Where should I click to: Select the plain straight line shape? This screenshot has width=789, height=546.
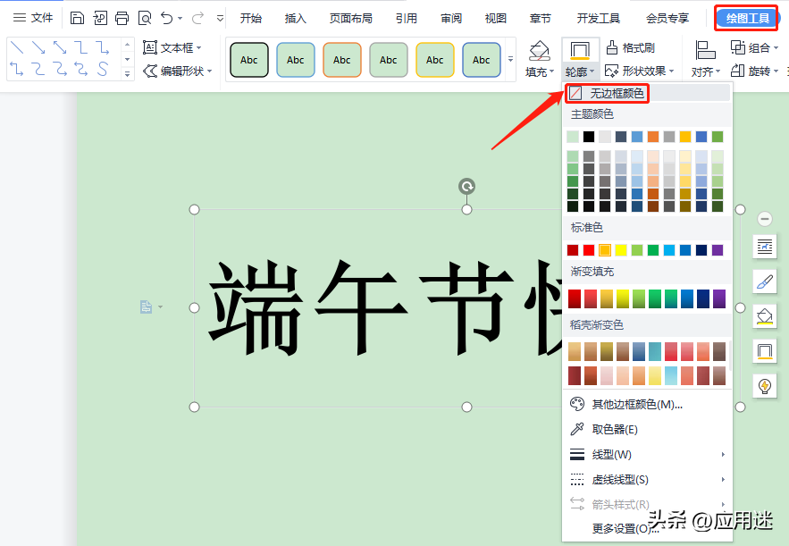17,47
